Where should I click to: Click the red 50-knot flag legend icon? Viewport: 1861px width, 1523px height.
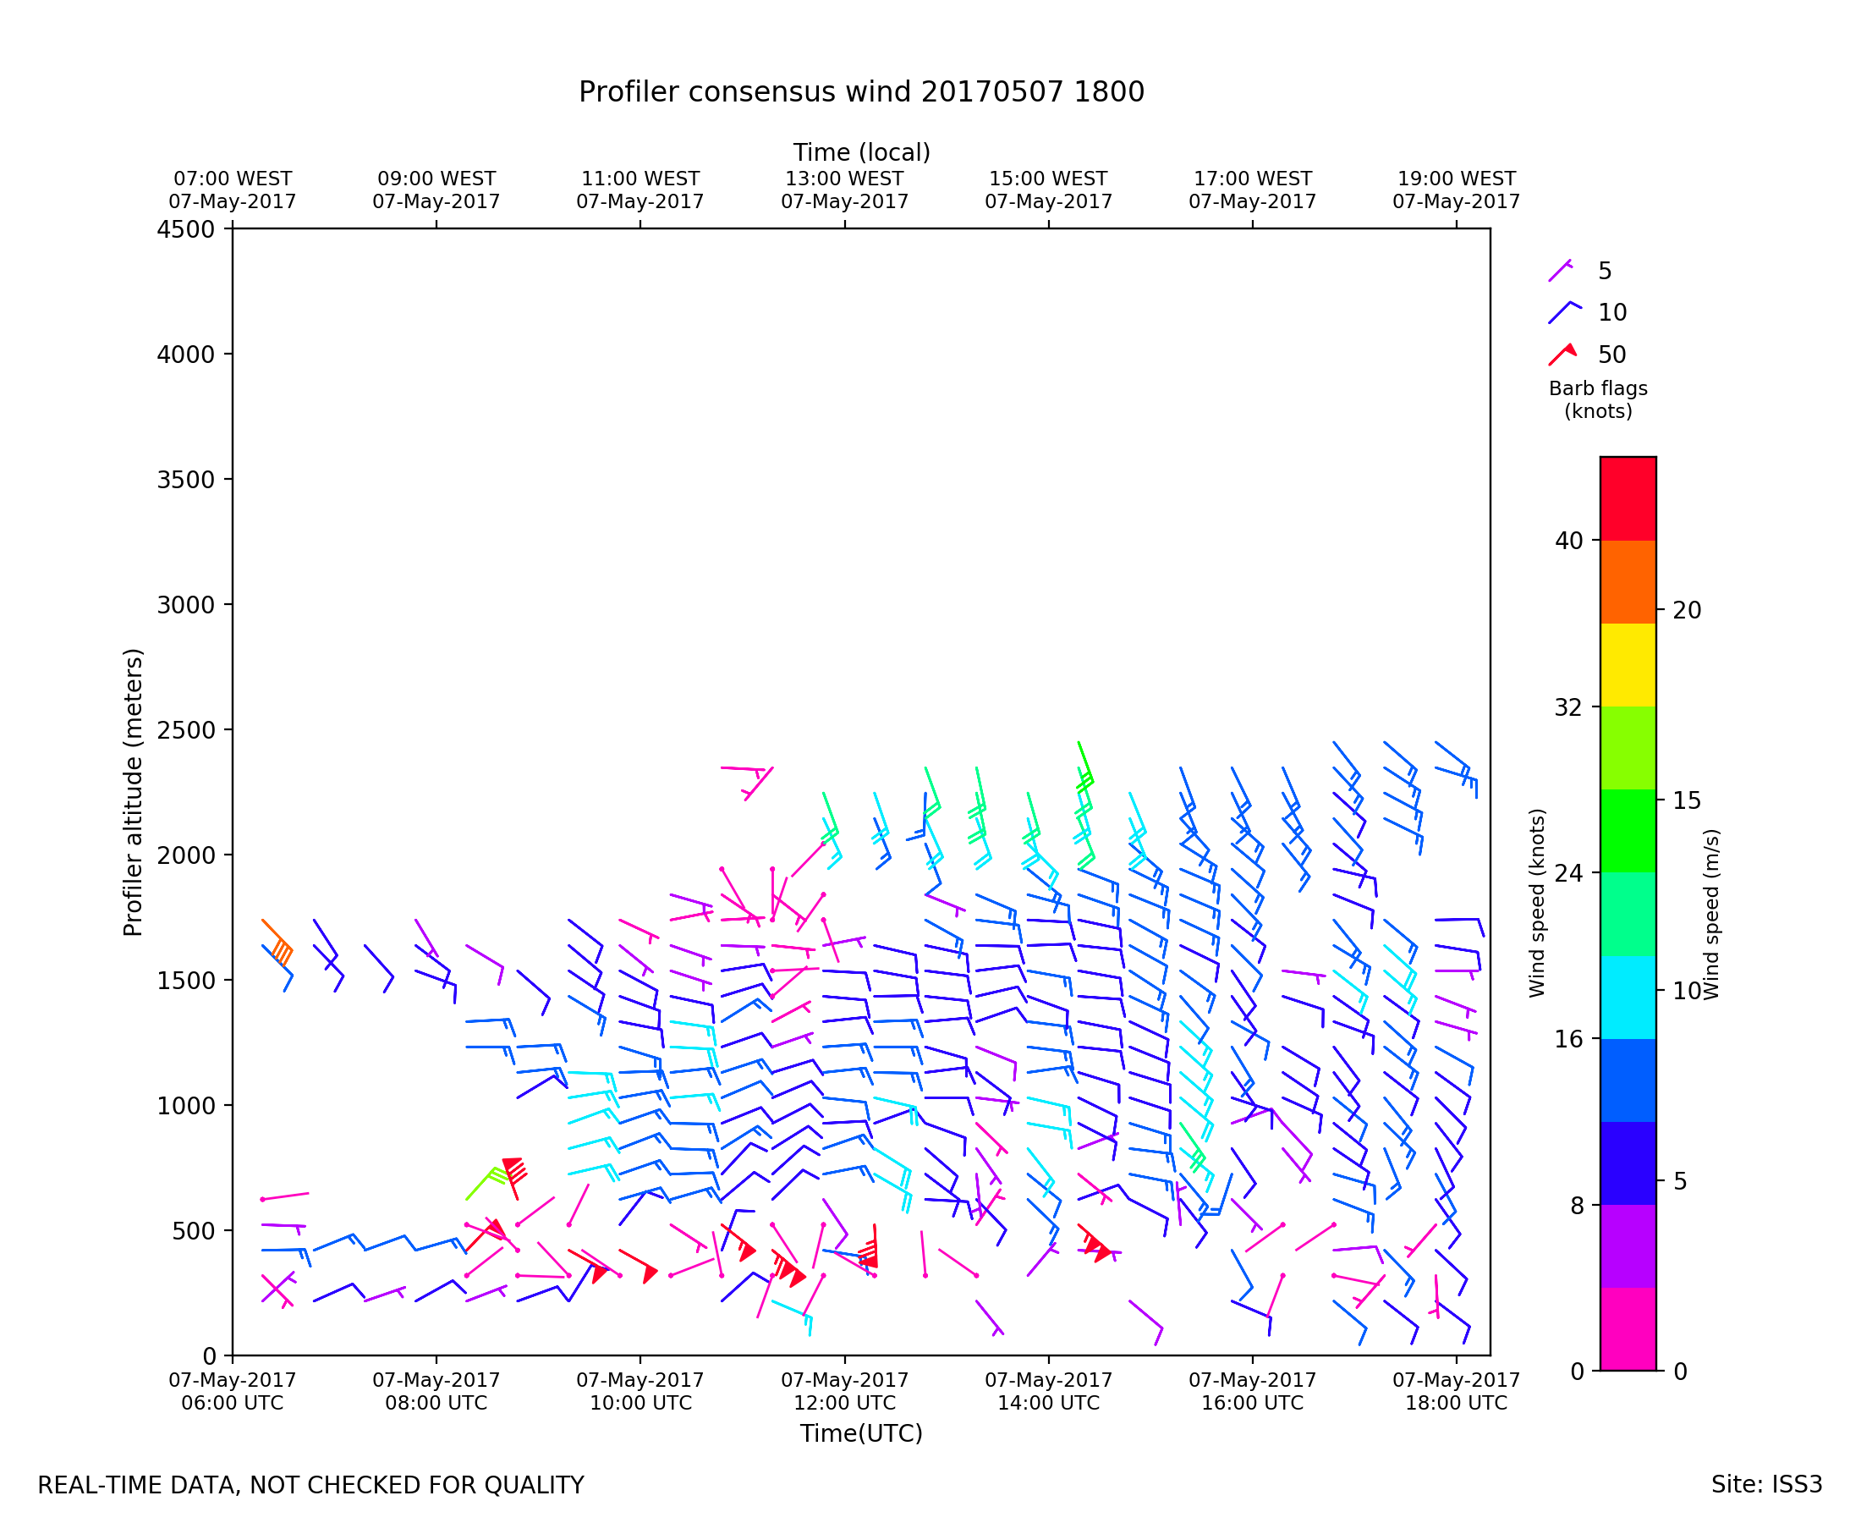coord(1562,355)
